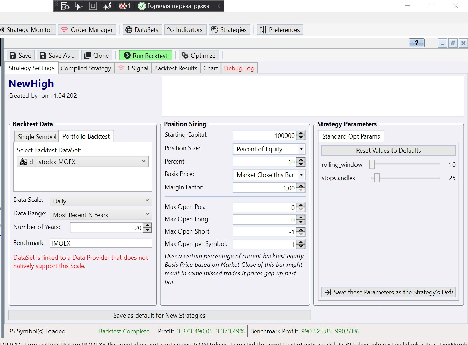Expand the Select Backtest DataSet dropdown
468x345 pixels.
143,162
